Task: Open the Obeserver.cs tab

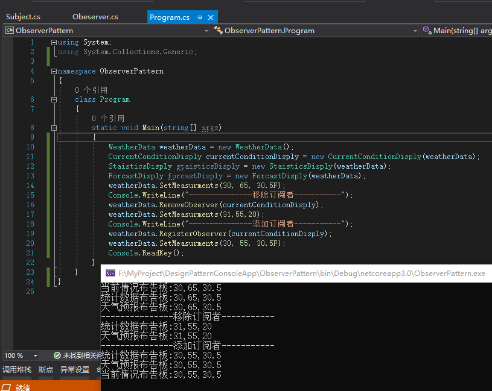Action: coord(95,17)
